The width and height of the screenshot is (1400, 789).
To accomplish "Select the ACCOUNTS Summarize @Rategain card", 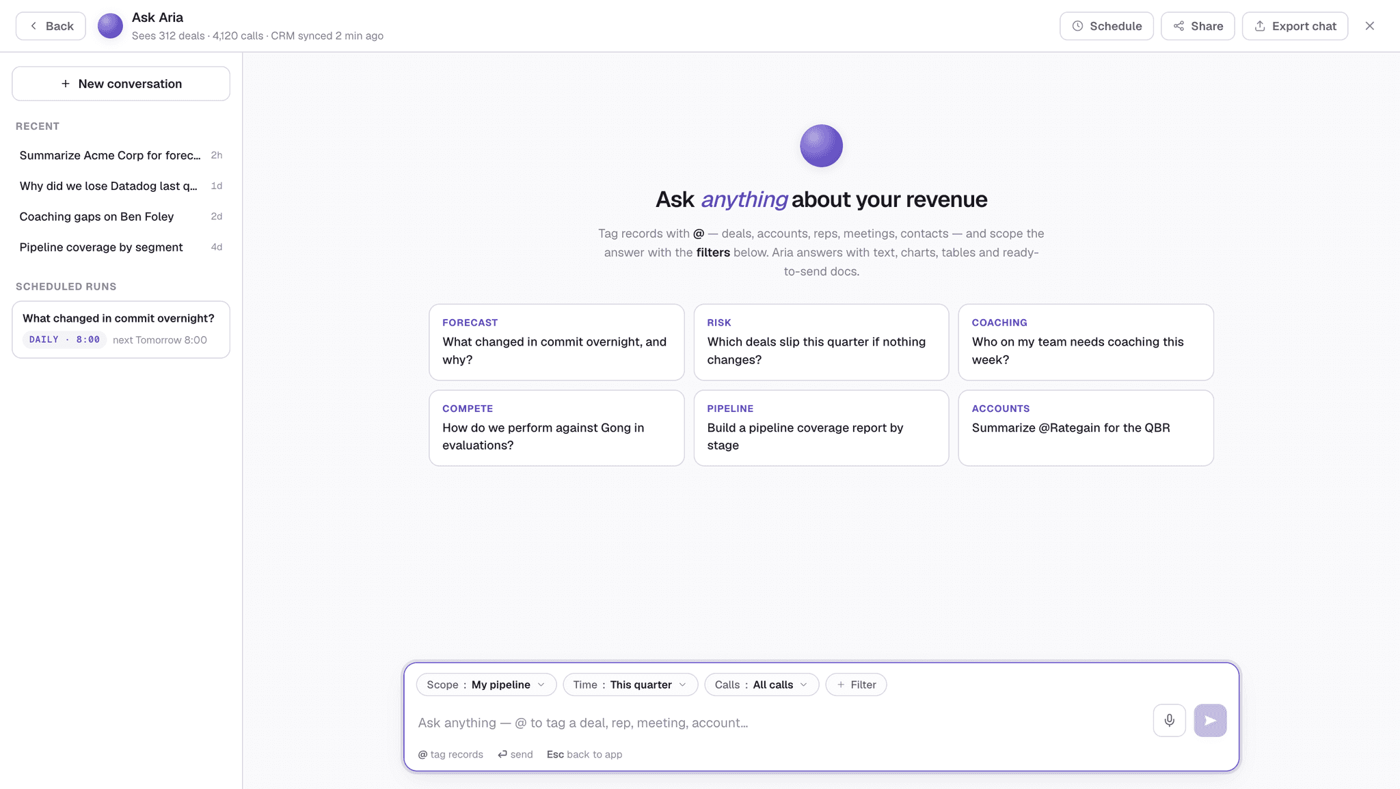I will [1086, 428].
